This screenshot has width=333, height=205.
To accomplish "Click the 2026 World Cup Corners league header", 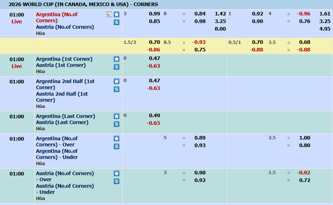I will pos(83,4).
